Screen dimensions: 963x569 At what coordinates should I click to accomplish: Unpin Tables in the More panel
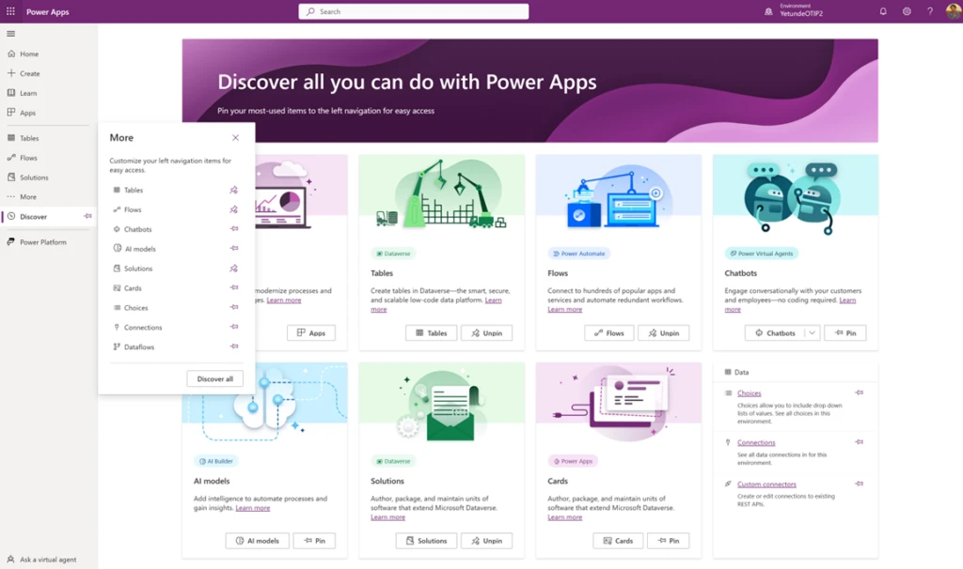click(x=233, y=190)
